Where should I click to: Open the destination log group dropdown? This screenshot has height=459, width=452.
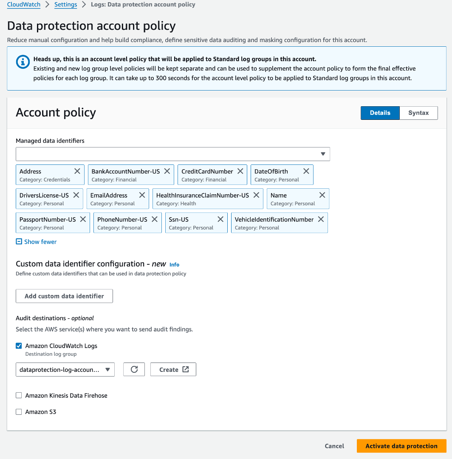tap(65, 369)
